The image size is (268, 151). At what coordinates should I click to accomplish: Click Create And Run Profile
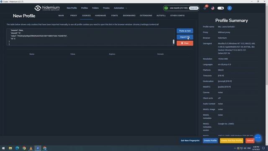pos(232,141)
